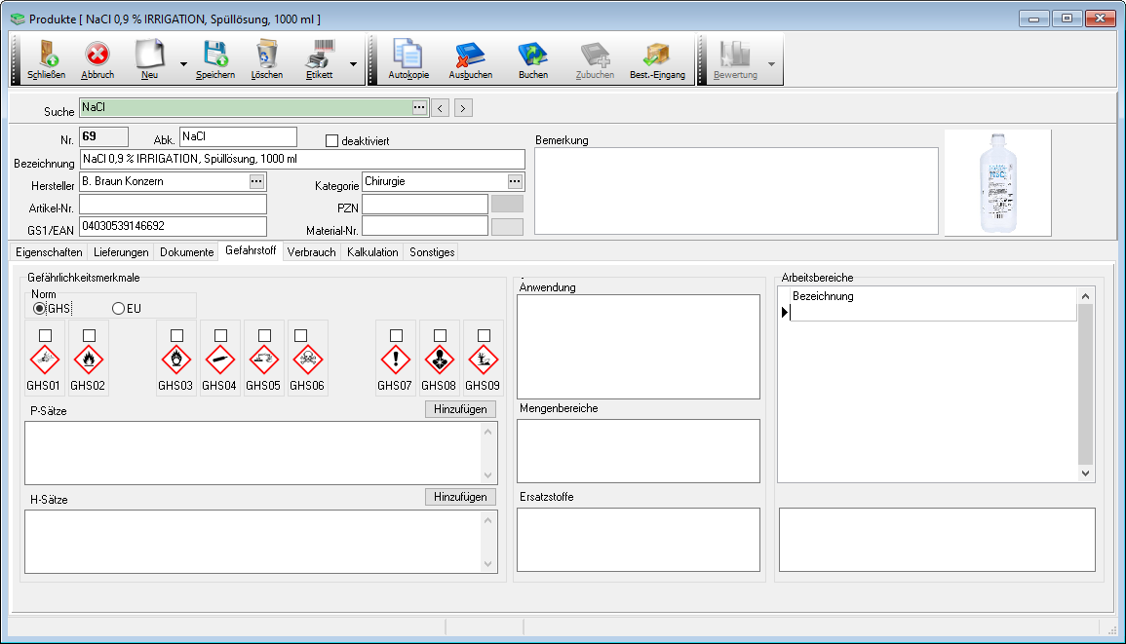Open the Kategorie selection ellipsis button
The height and width of the screenshot is (644, 1126).
tap(515, 181)
